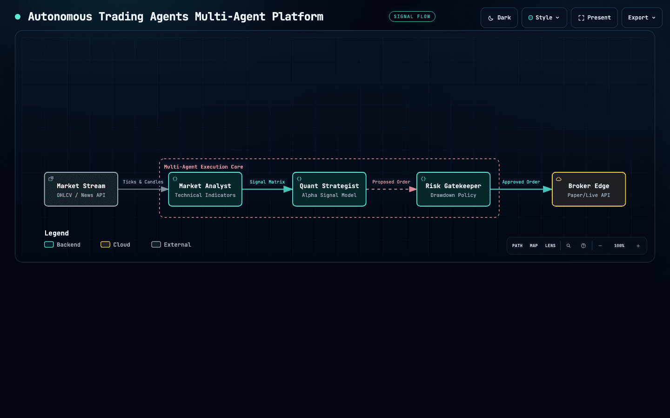Zoom in with the plus button
Screen dimensions: 670x418
(x=638, y=246)
